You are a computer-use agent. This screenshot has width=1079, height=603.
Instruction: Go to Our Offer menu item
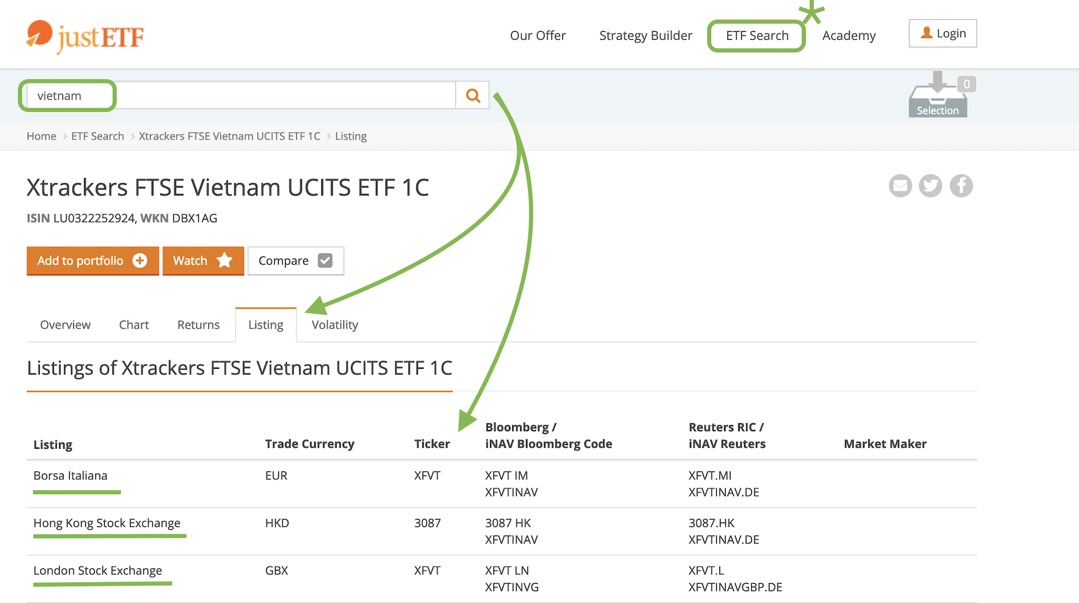click(x=538, y=36)
